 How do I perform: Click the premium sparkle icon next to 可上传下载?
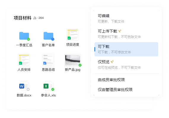point(120,31)
